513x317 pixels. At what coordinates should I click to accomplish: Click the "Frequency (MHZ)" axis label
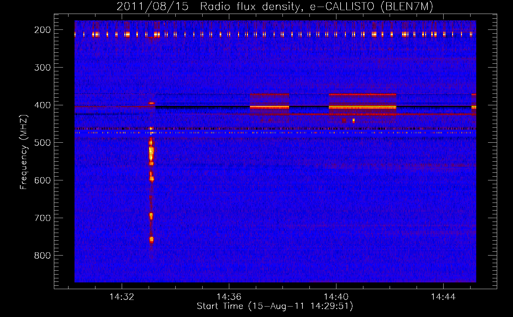click(x=24, y=152)
